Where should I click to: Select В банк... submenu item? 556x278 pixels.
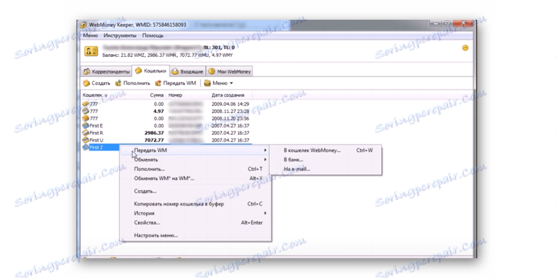(326, 160)
